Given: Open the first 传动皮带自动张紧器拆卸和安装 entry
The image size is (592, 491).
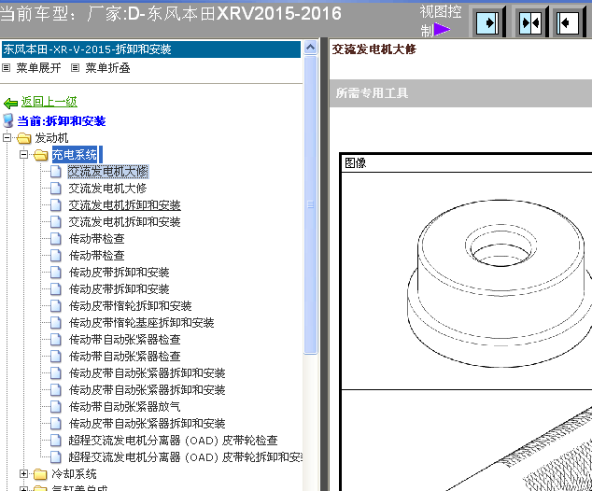Looking at the screenshot, I should point(148,372).
